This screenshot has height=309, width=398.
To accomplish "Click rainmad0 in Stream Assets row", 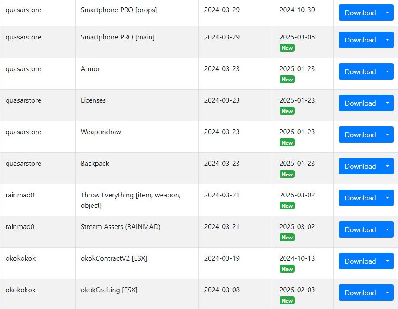I will tap(20, 227).
